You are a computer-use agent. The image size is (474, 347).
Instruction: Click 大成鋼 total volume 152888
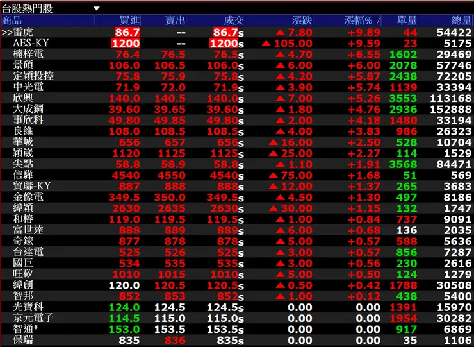(x=451, y=109)
